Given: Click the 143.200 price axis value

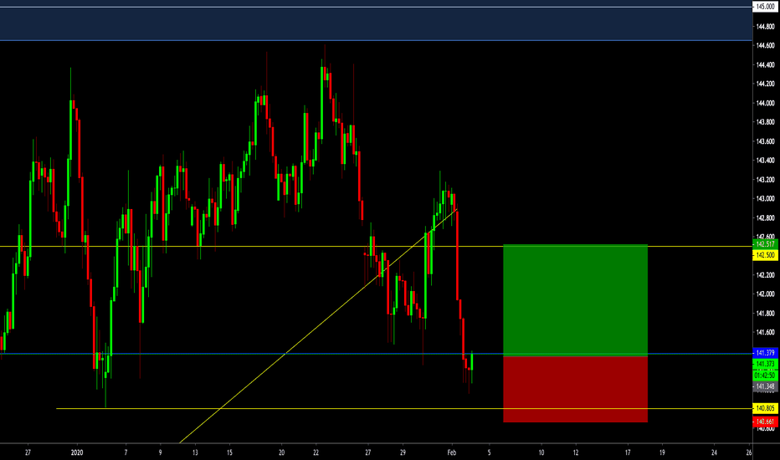Looking at the screenshot, I should (765, 180).
